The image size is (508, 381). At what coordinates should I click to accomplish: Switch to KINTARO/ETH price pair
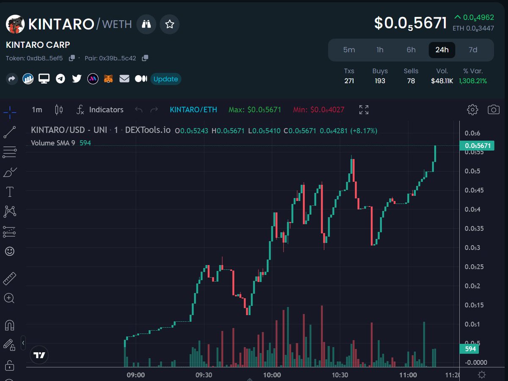[193, 110]
